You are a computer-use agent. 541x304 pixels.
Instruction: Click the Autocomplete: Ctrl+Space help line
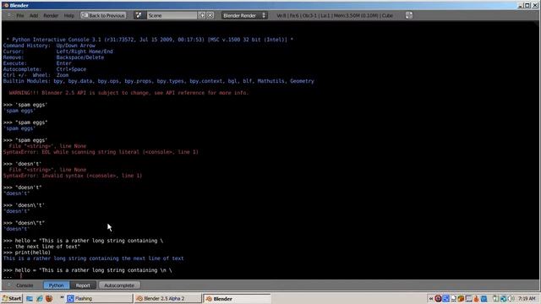tap(45, 69)
